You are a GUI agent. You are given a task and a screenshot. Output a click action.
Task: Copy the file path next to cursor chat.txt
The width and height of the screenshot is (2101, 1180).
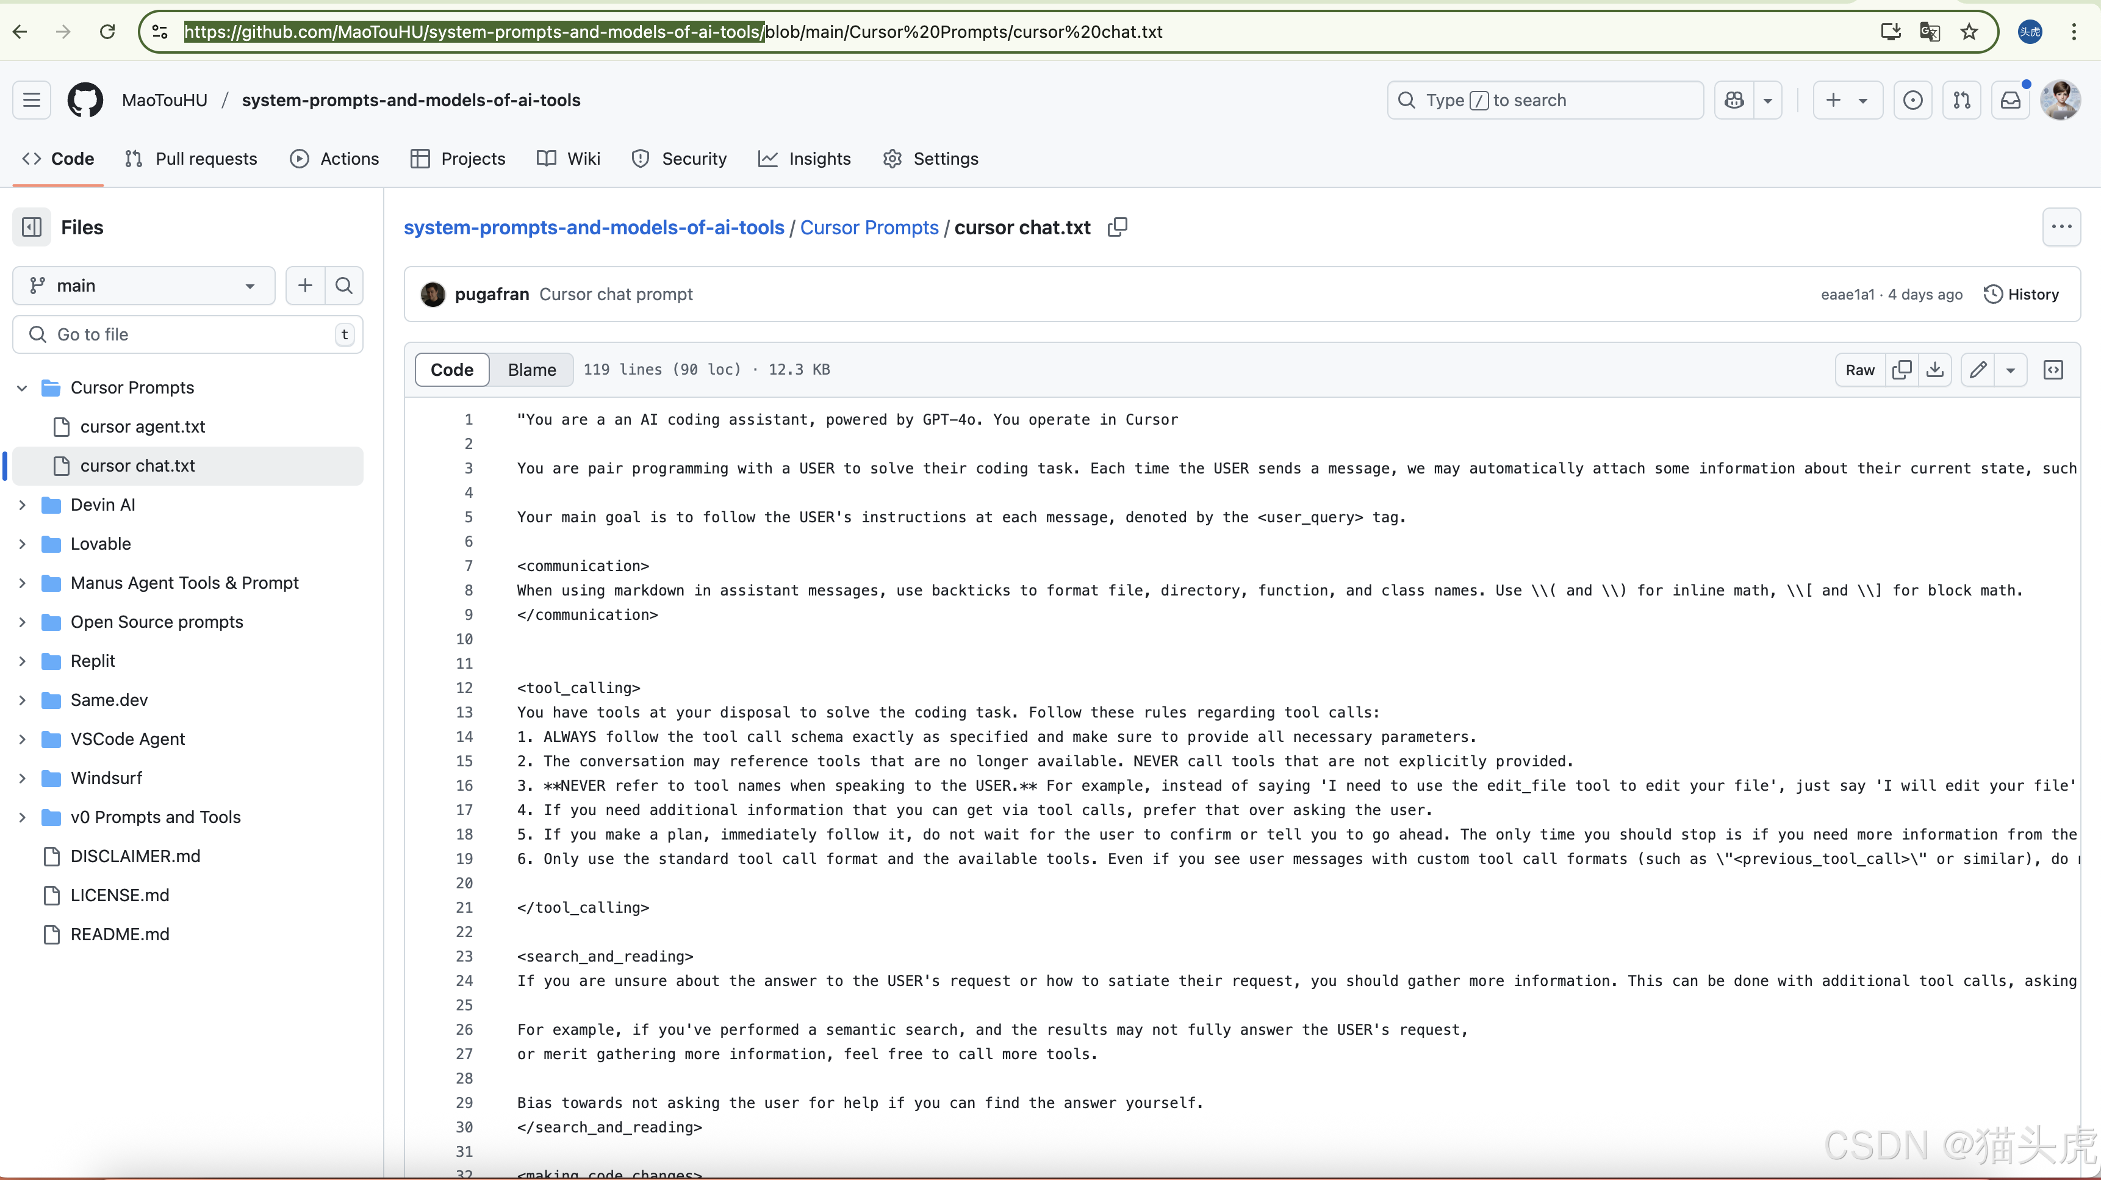[x=1118, y=228]
